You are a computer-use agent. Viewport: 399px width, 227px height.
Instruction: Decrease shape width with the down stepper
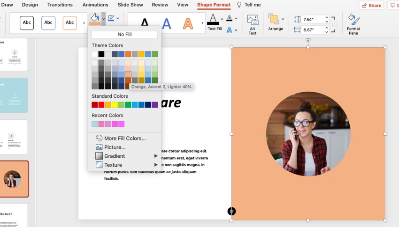[327, 32]
